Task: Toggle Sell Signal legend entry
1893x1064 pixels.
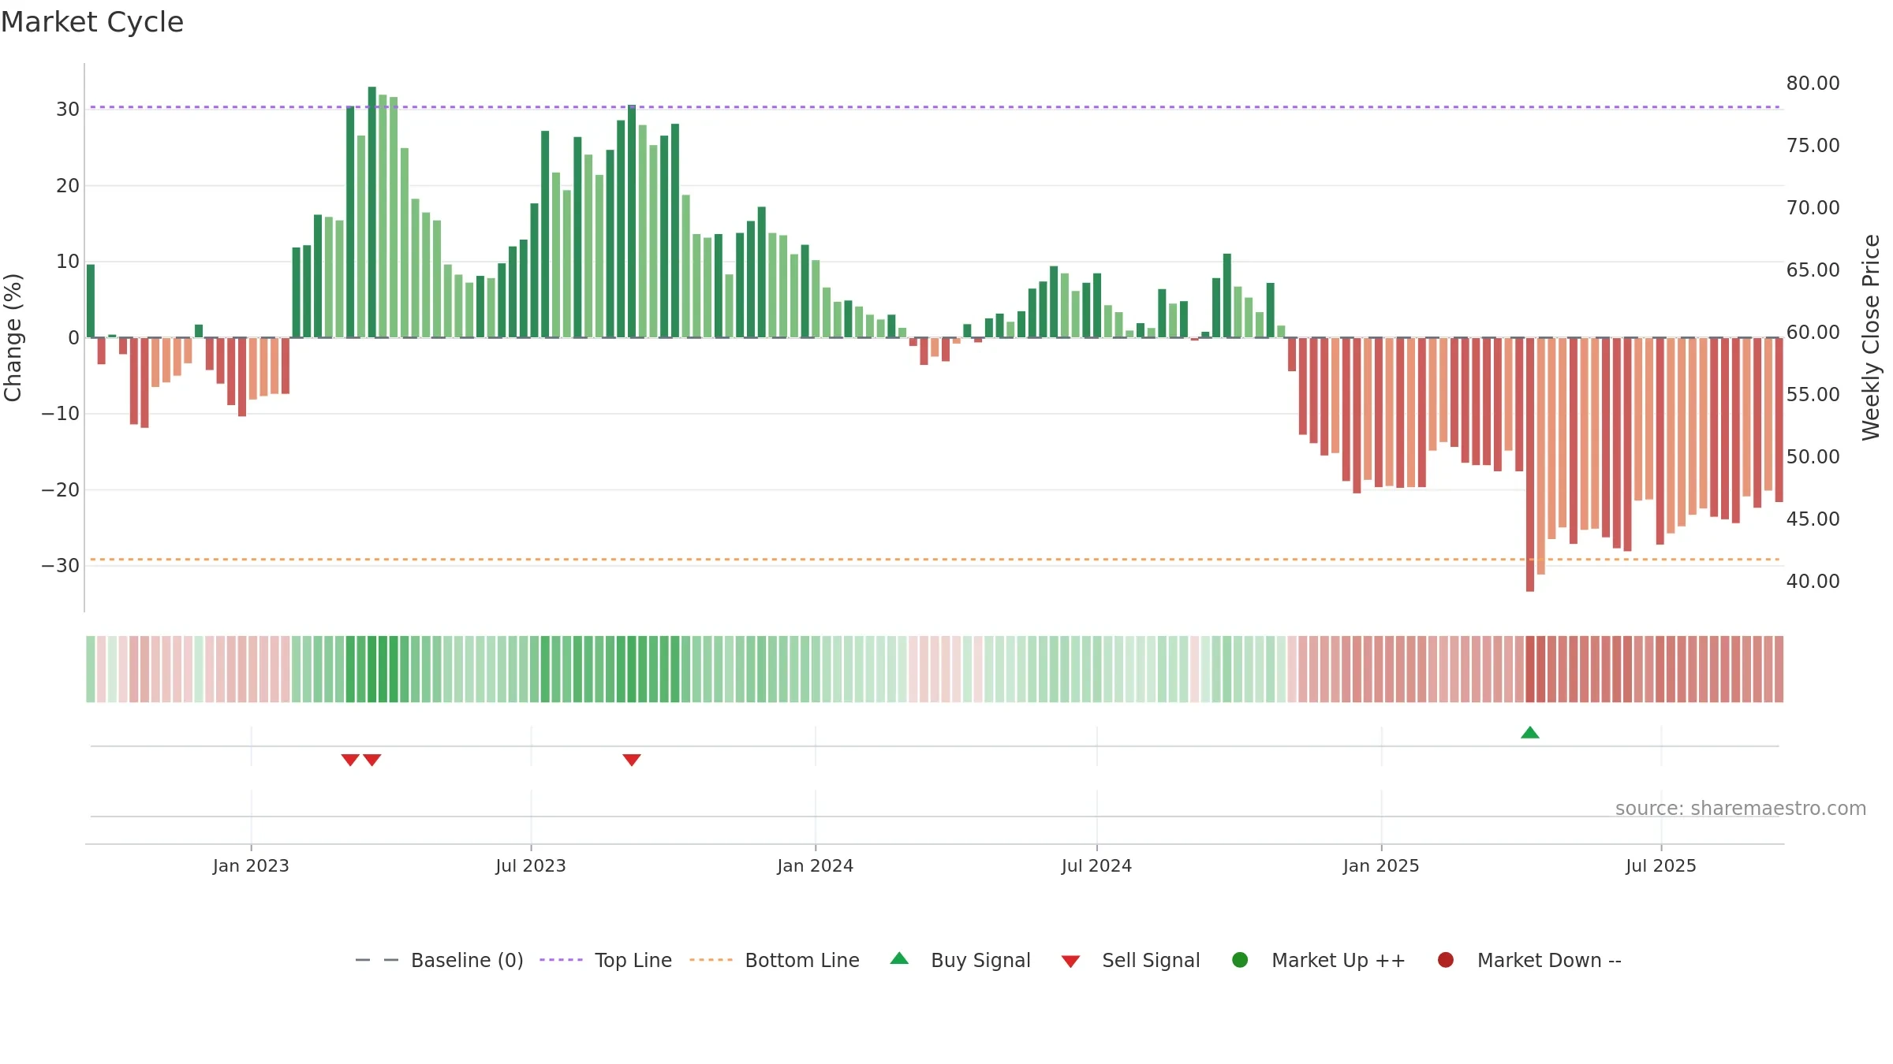Action: [x=1130, y=960]
